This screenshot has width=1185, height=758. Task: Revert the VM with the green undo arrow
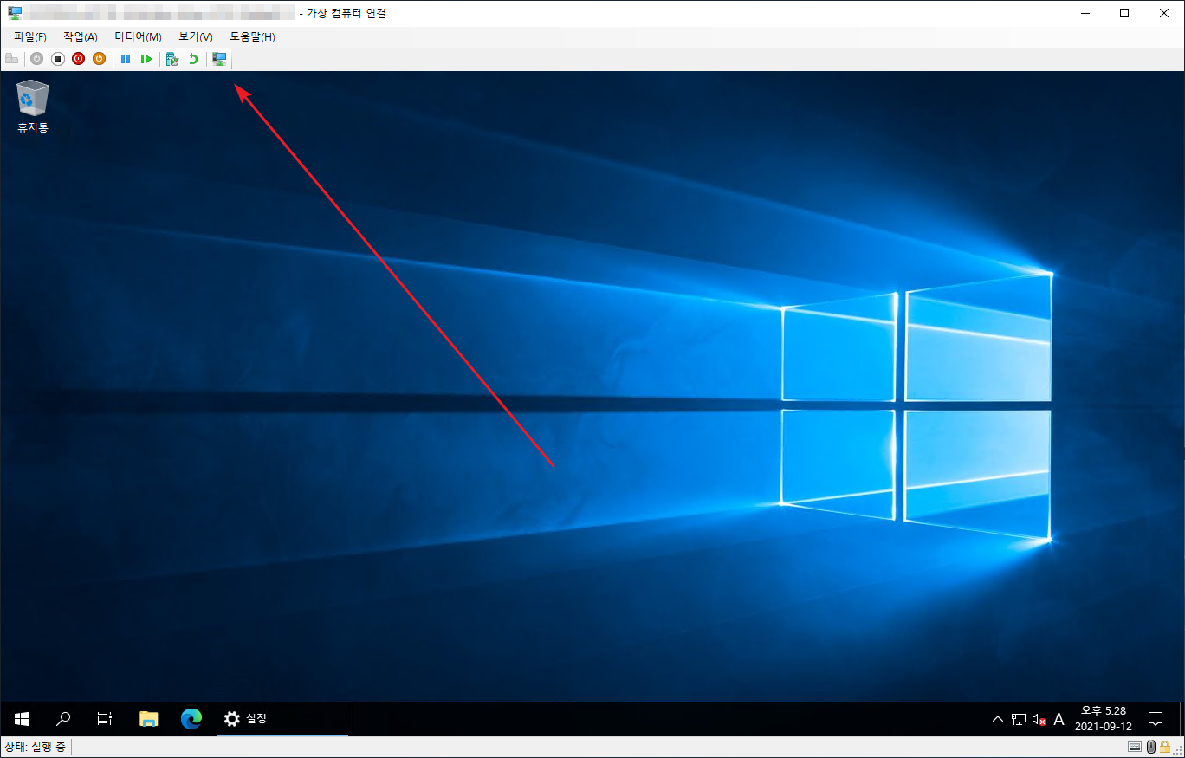point(193,59)
